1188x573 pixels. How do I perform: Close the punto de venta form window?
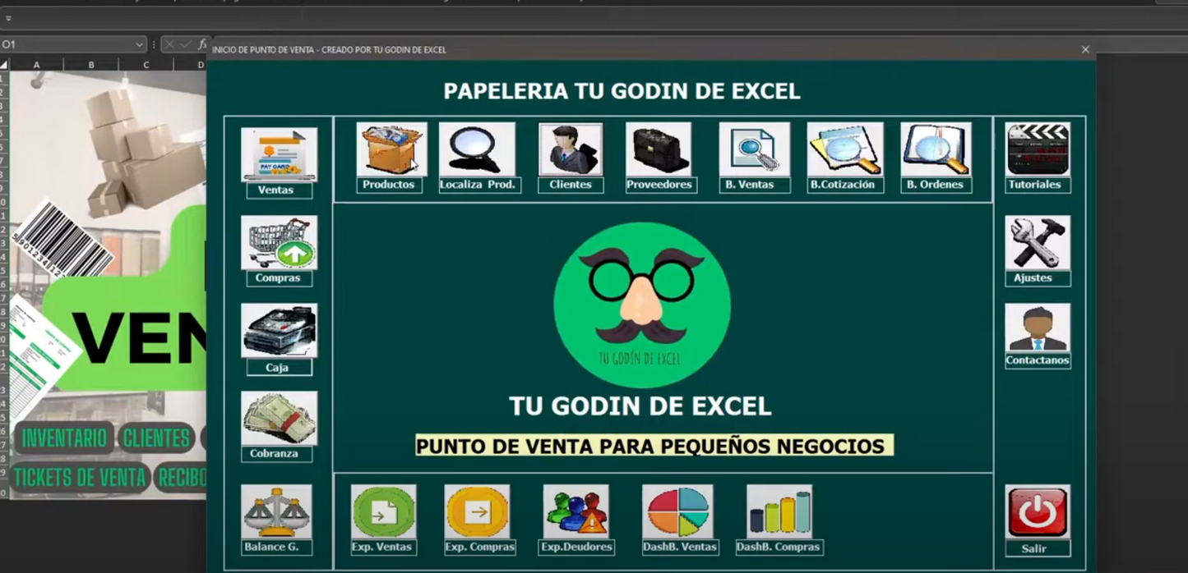point(1085,49)
